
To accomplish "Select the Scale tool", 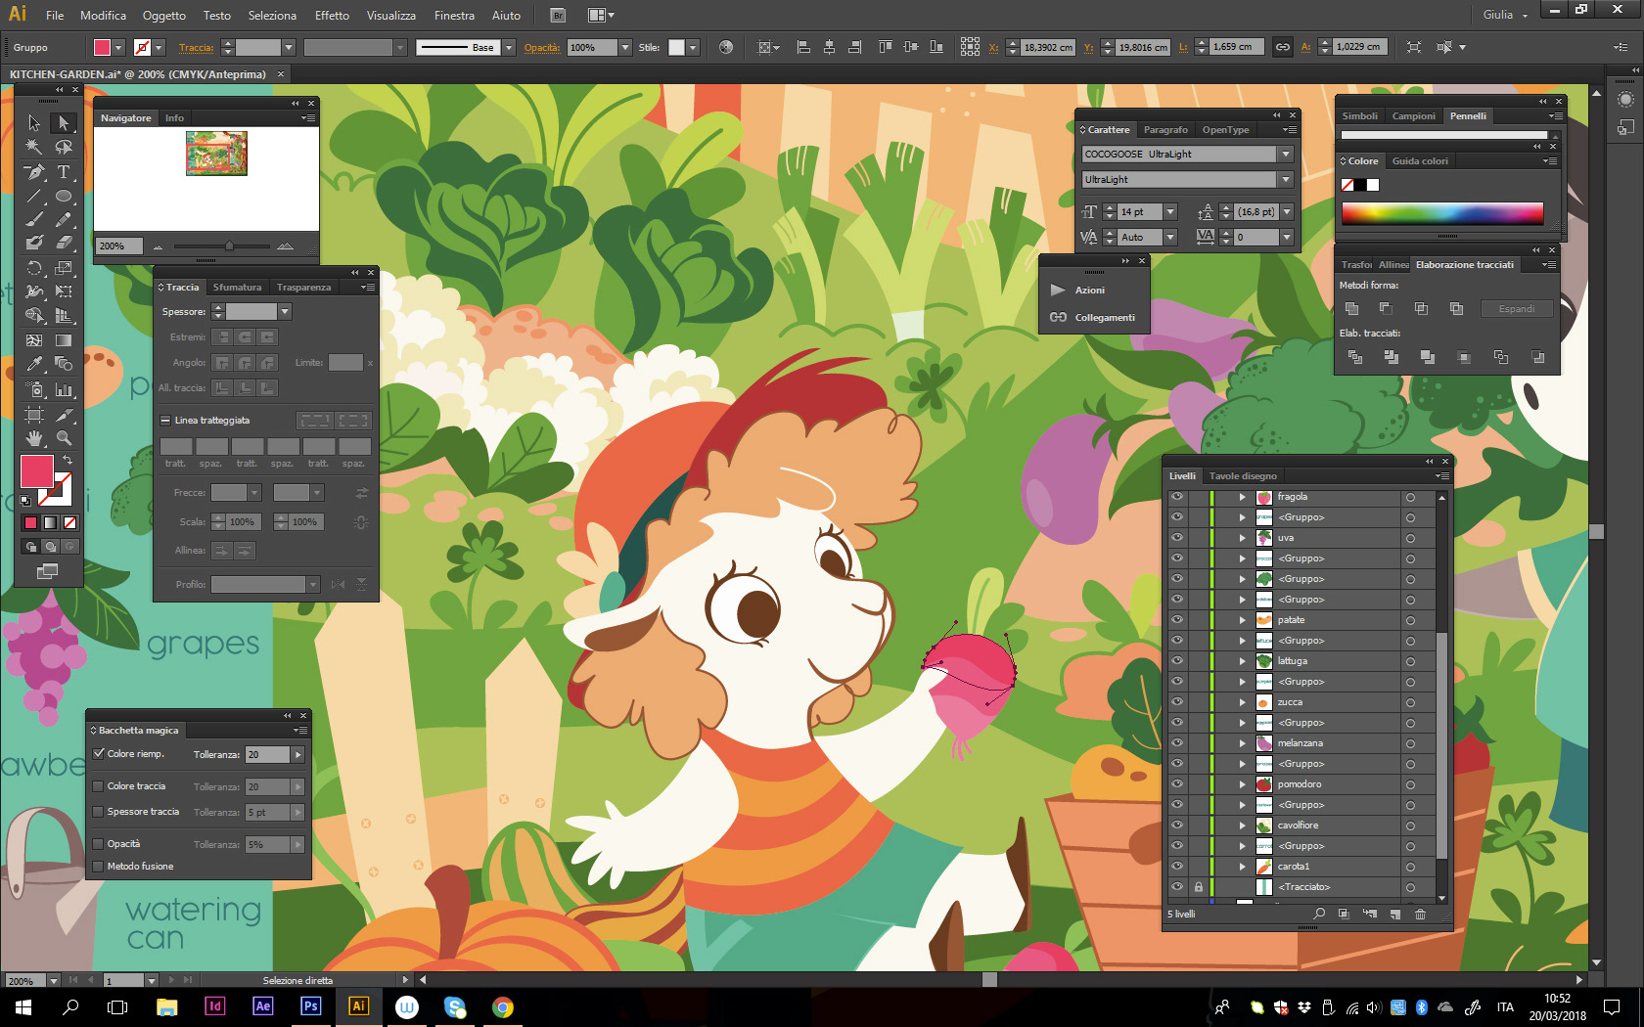I will tap(64, 267).
